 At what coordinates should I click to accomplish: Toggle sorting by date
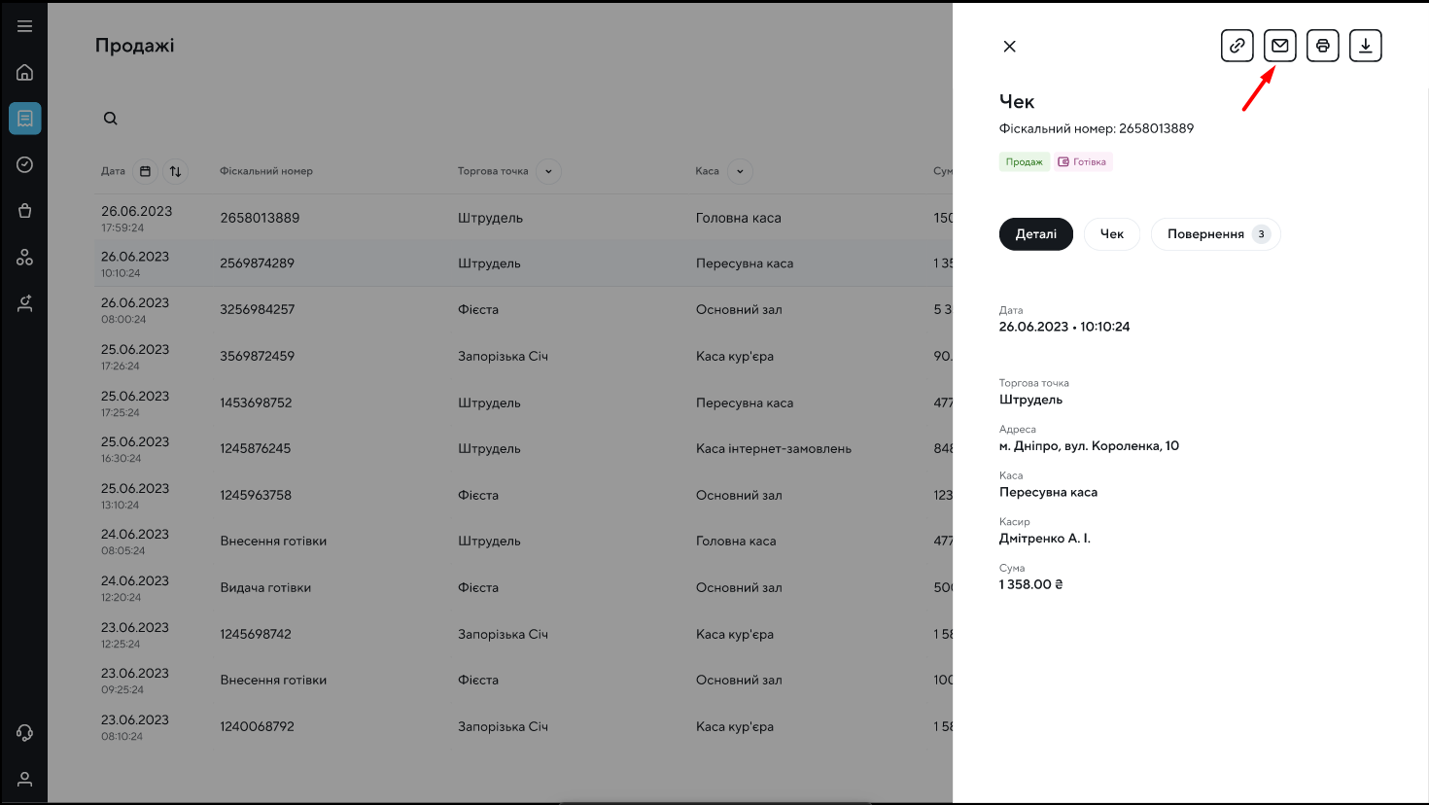(175, 171)
